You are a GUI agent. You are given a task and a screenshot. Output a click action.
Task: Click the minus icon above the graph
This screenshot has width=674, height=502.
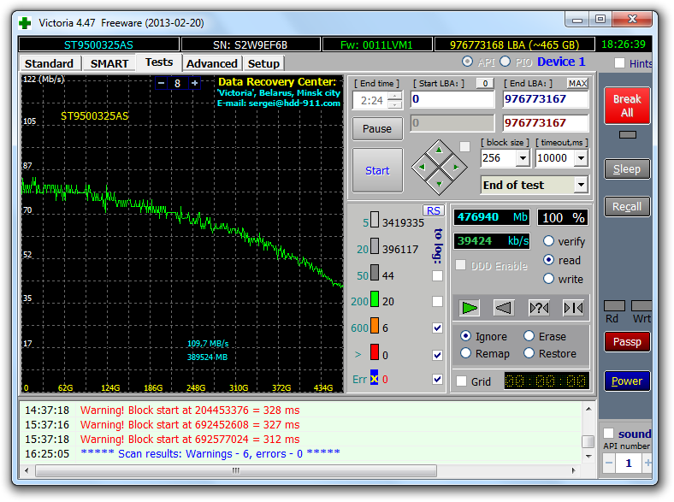point(162,83)
